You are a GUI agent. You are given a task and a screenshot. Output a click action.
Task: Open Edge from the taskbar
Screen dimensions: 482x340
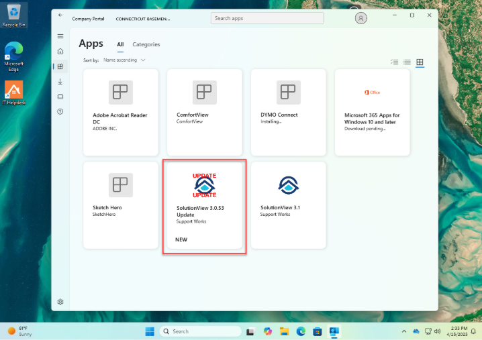(x=301, y=331)
